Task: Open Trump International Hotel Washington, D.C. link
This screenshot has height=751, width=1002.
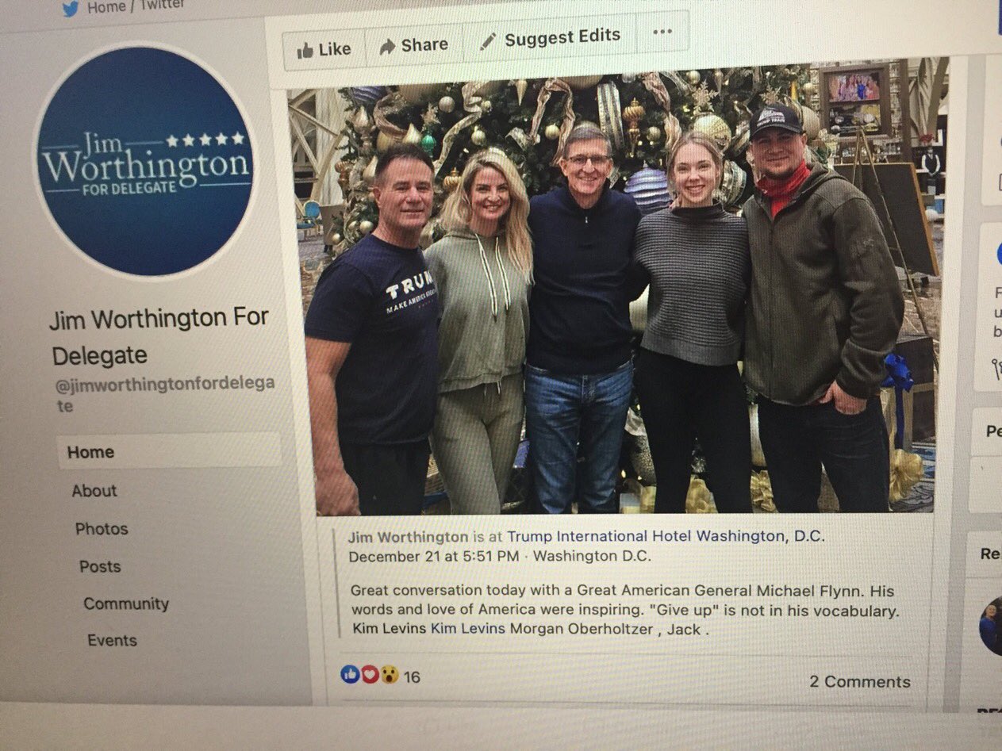Action: coord(666,536)
